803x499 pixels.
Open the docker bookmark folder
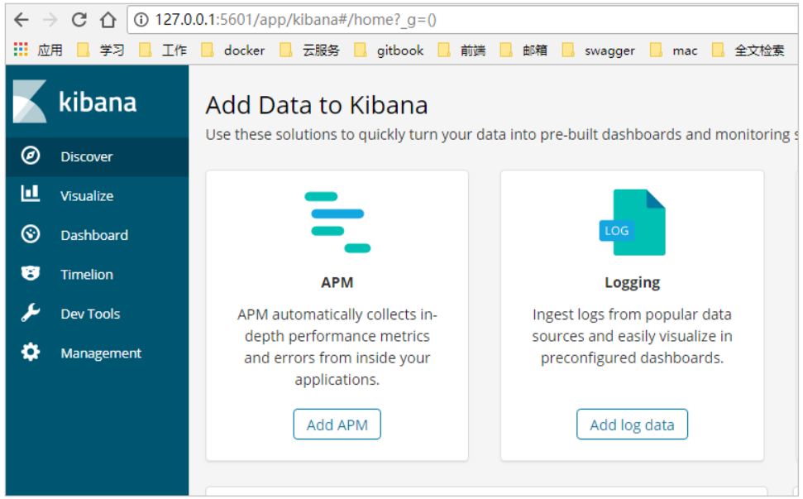point(234,50)
